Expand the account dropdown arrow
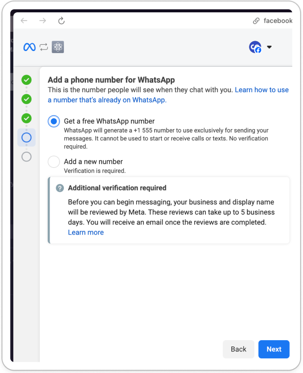Screen dimensions: 303x373 tap(269, 47)
